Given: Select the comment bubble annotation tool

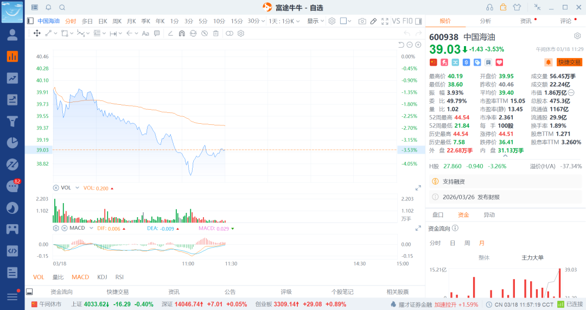Looking at the screenshot, I should (x=157, y=33).
